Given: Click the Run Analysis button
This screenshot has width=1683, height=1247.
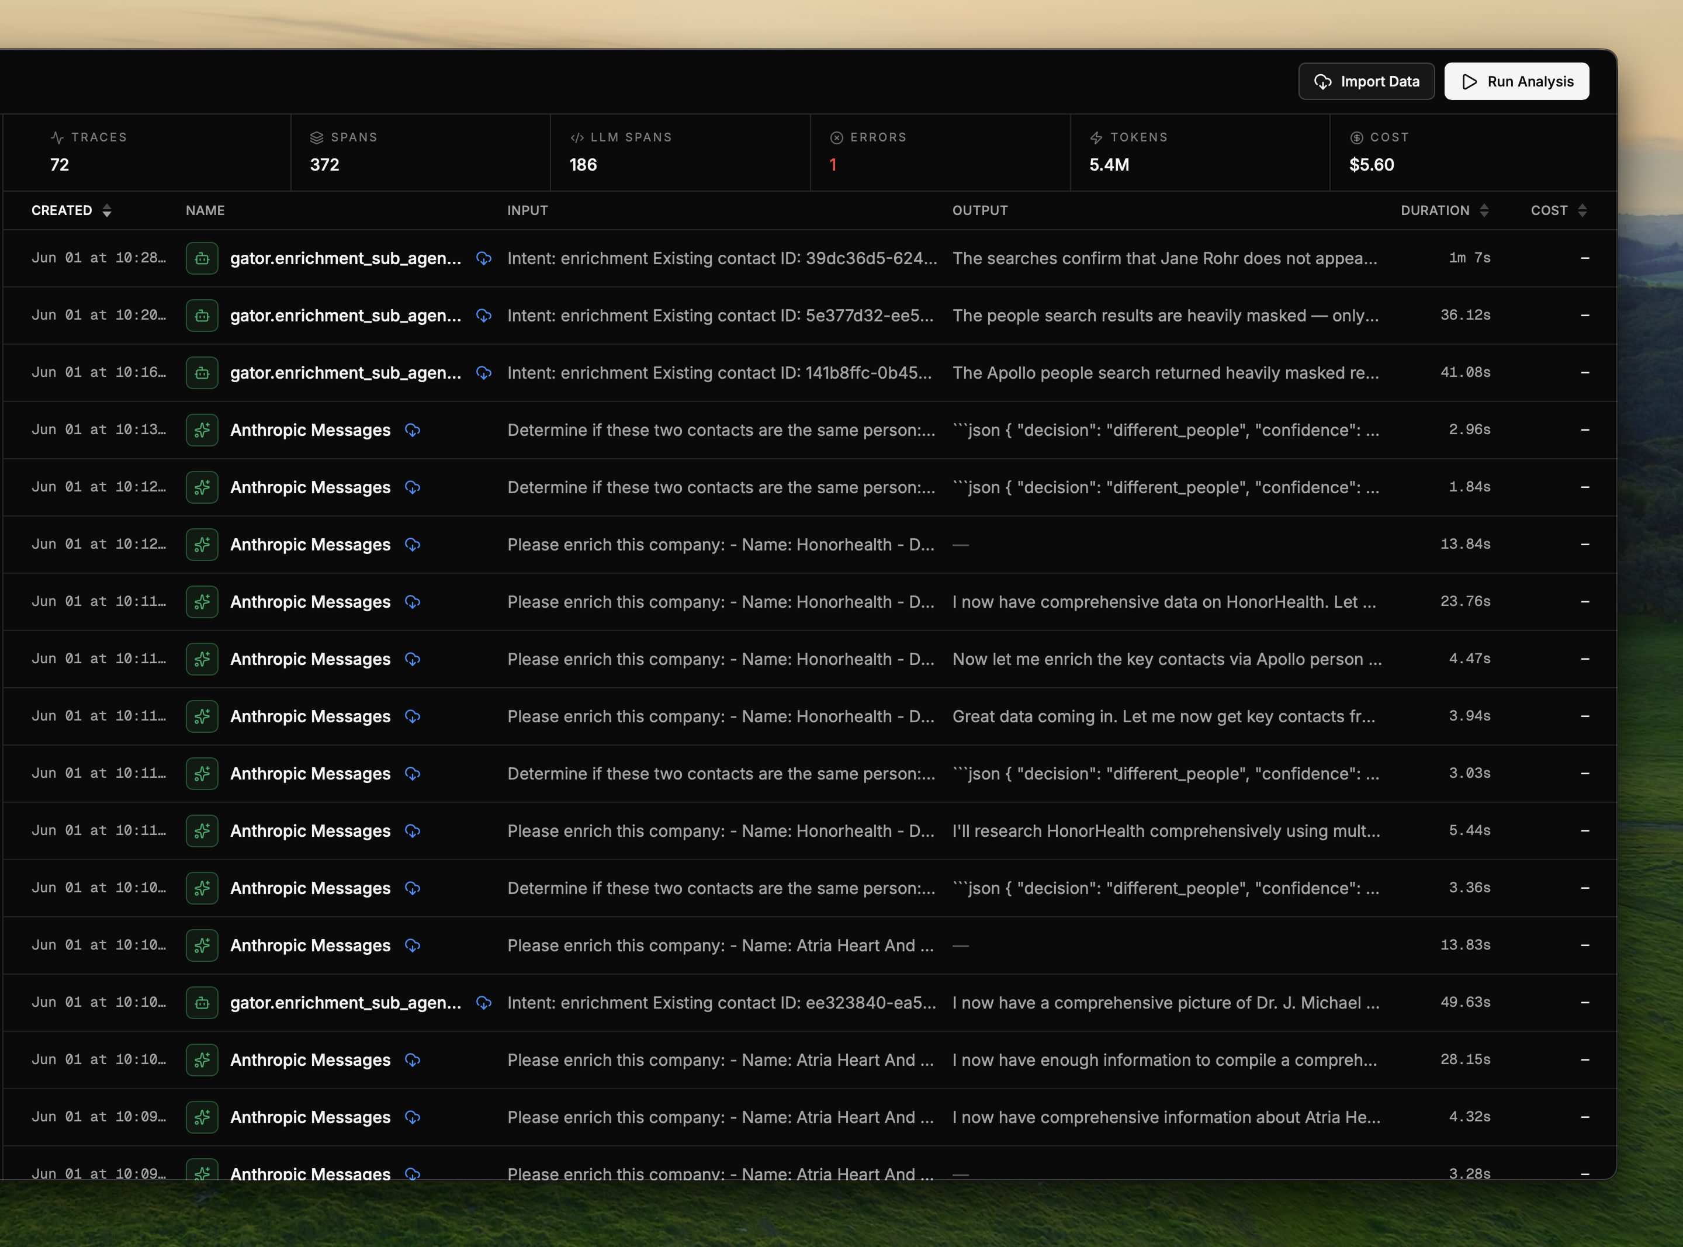Looking at the screenshot, I should point(1516,82).
